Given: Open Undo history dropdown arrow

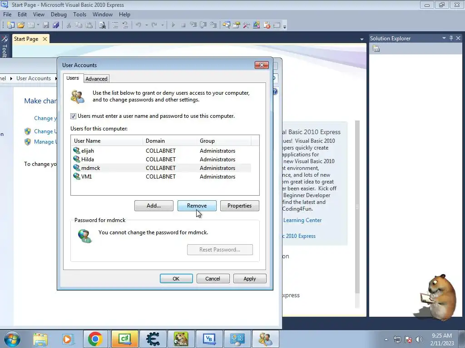Looking at the screenshot, I should coord(147,25).
